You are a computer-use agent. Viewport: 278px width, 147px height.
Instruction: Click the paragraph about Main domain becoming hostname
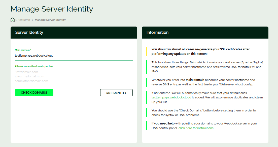(203, 82)
